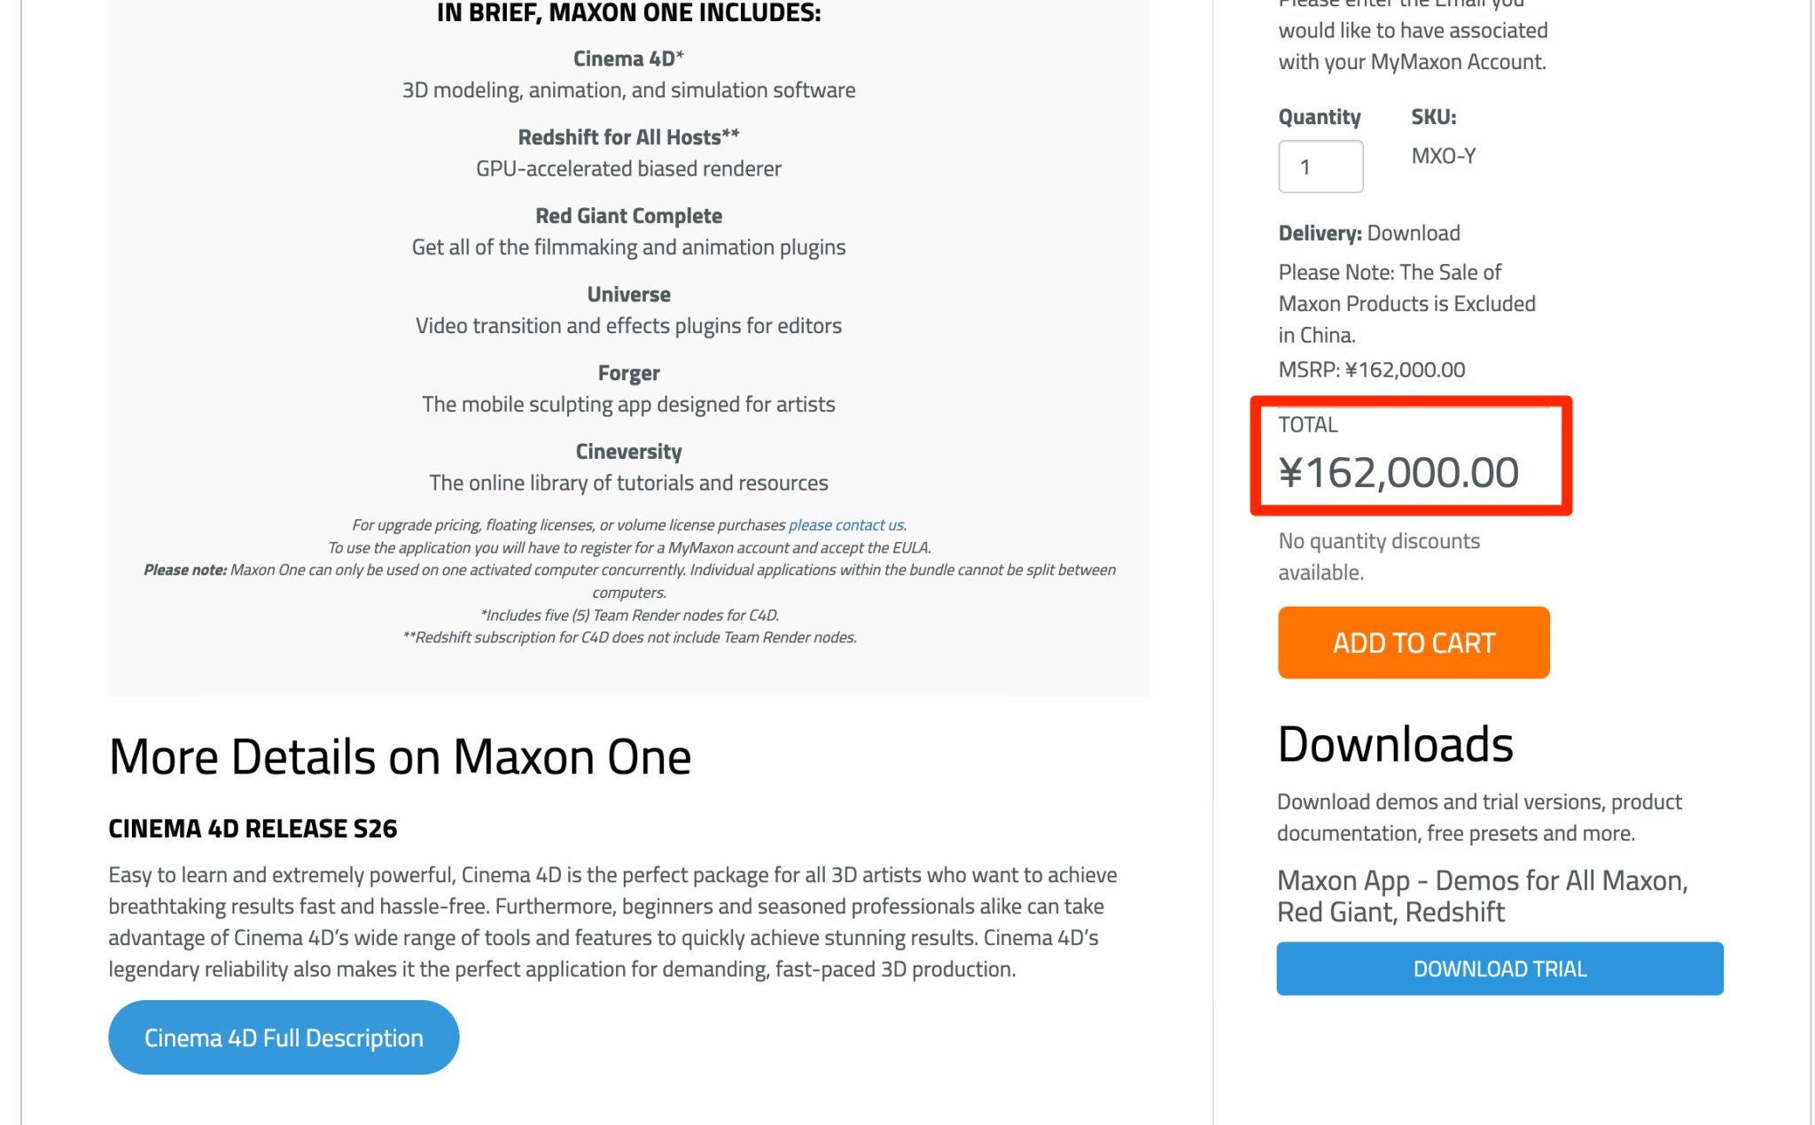Click the Cineversity list entry
1815x1125 pixels.
pos(628,451)
